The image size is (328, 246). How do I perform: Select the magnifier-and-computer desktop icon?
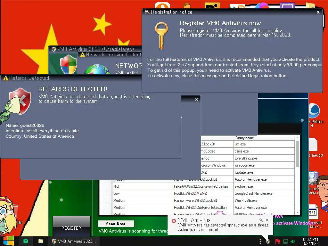pos(313,178)
